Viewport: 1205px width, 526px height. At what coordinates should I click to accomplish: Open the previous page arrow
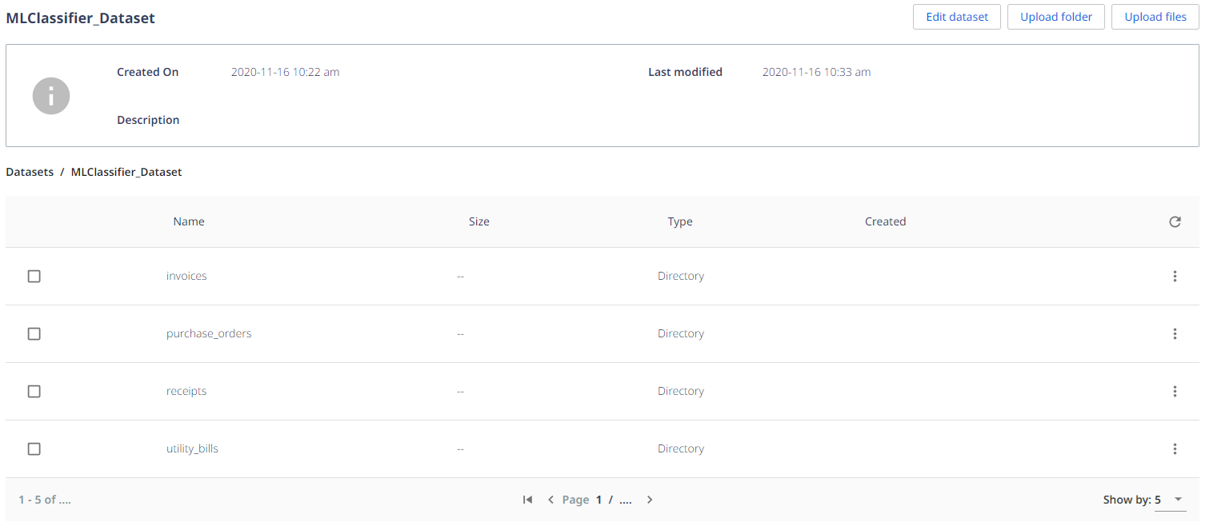click(x=550, y=499)
